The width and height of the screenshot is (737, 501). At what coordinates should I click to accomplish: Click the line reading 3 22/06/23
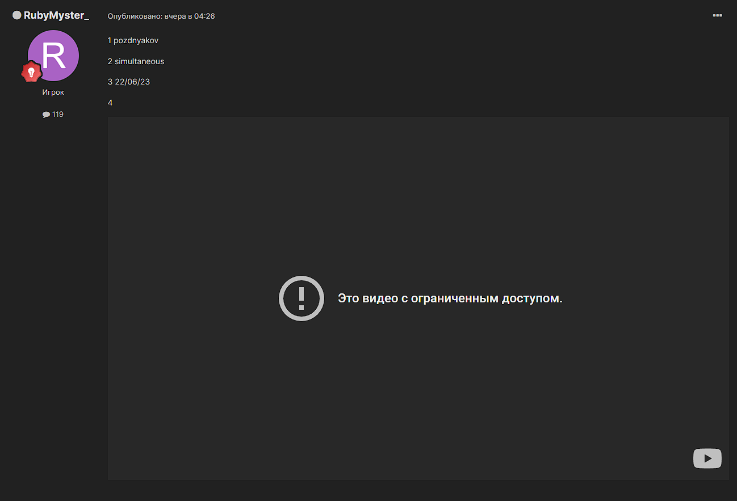pos(129,82)
